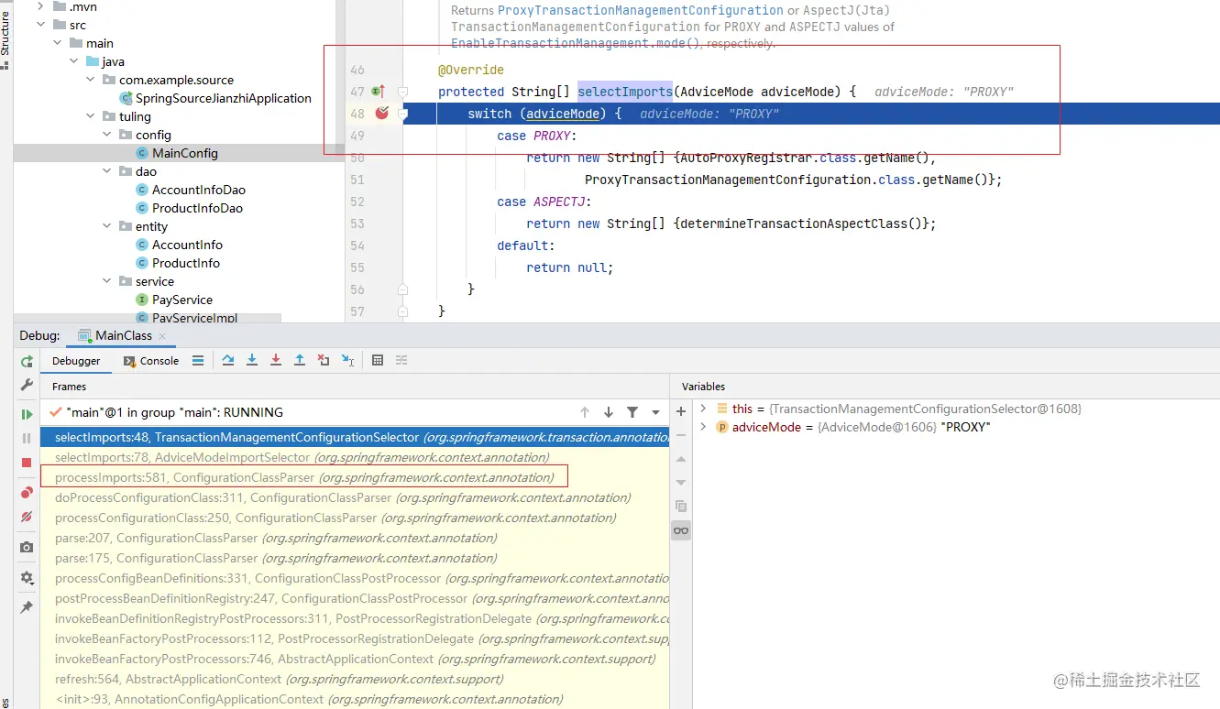The width and height of the screenshot is (1220, 709).
Task: Pause the program from the debug sidebar
Action: 27,439
